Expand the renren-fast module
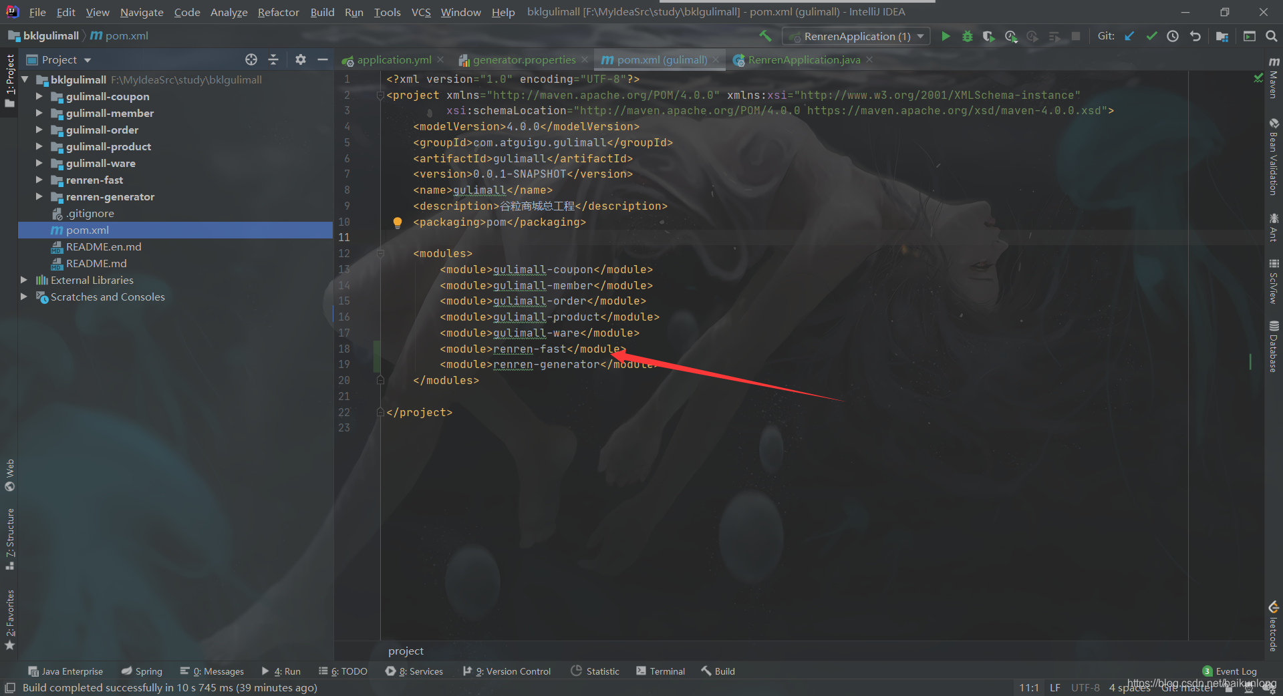1283x696 pixels. [x=39, y=180]
